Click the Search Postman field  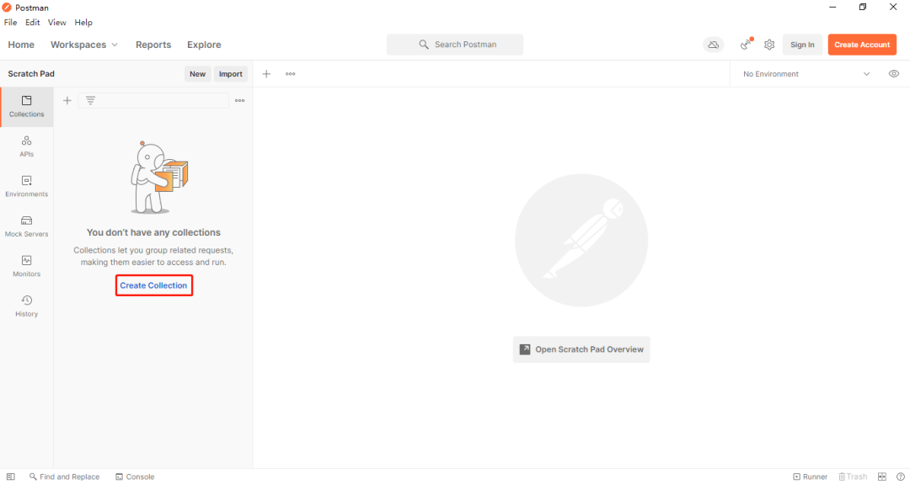(455, 45)
